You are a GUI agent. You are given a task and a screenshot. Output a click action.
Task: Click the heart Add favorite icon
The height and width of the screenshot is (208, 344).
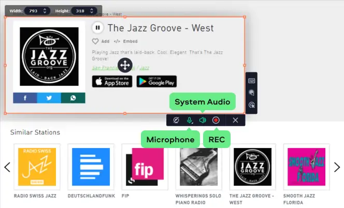click(x=95, y=41)
